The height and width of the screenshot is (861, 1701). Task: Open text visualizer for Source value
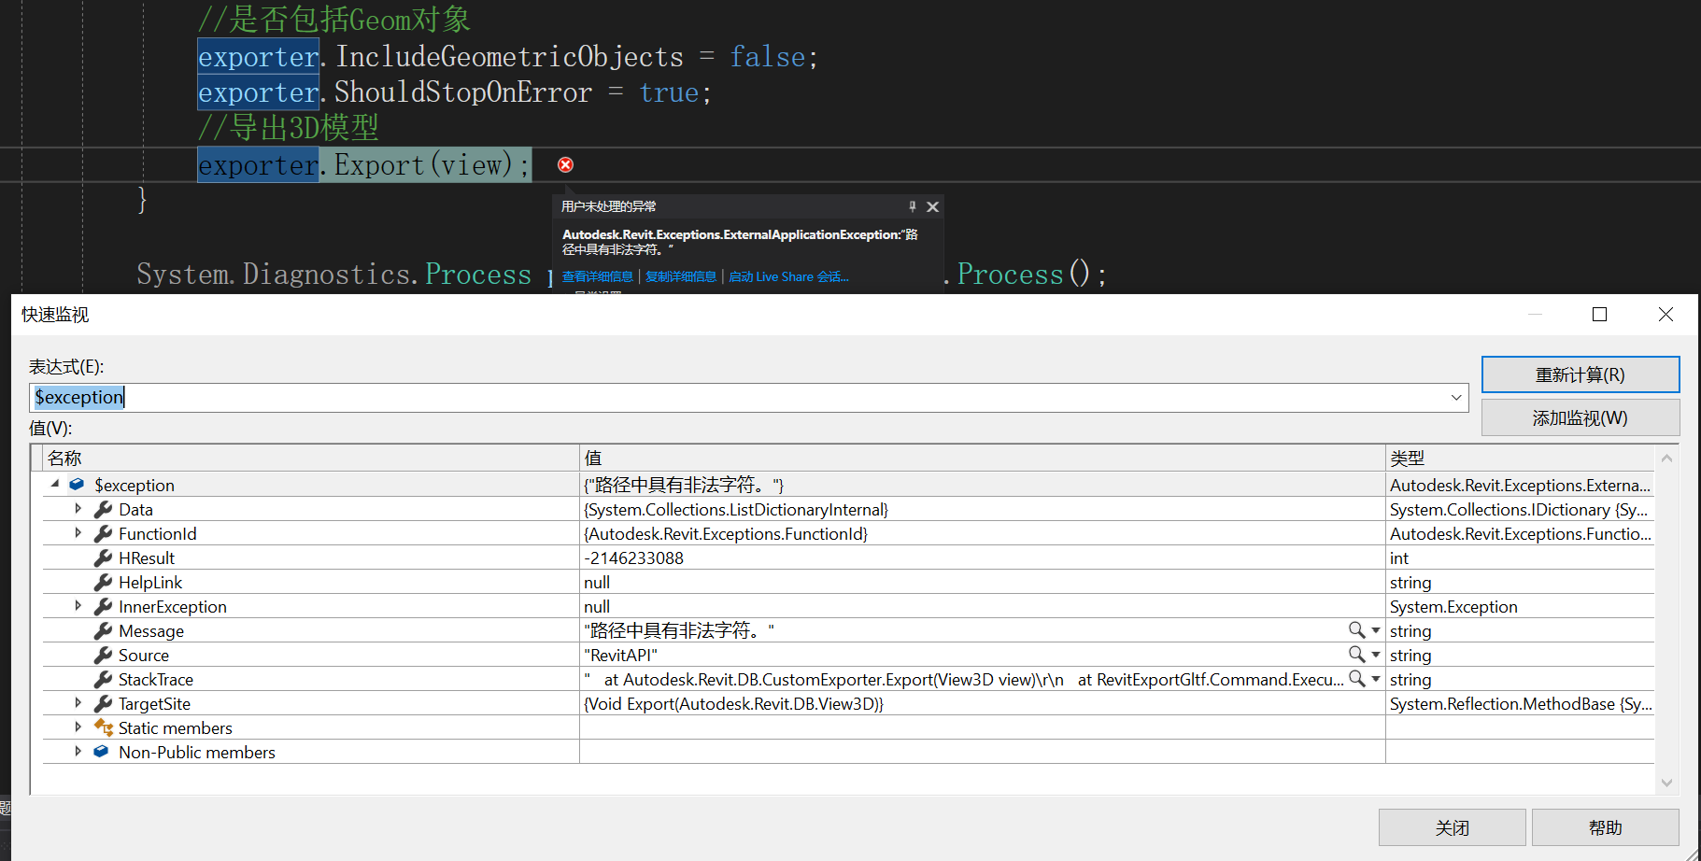click(1356, 655)
